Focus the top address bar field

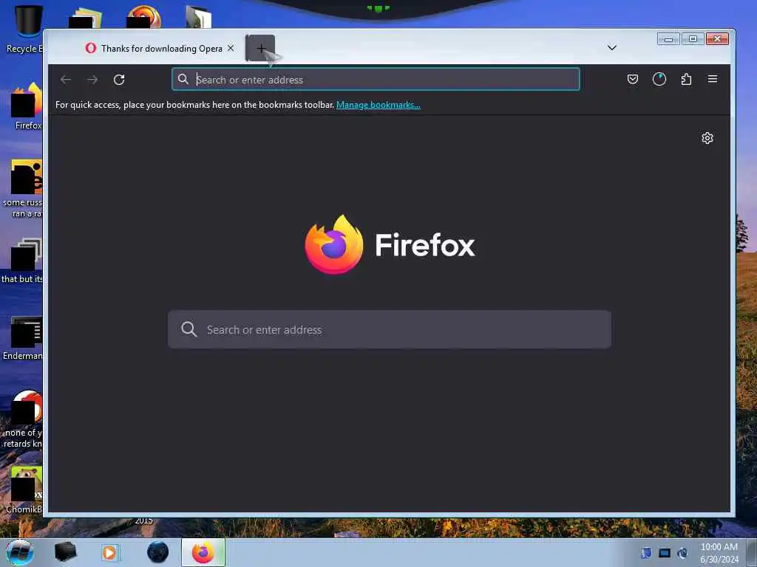(x=376, y=79)
